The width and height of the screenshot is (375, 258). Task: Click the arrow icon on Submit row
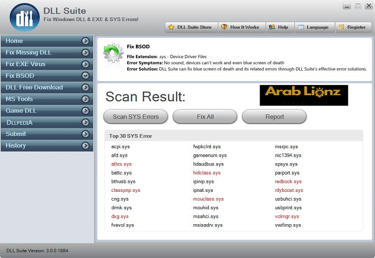86,134
